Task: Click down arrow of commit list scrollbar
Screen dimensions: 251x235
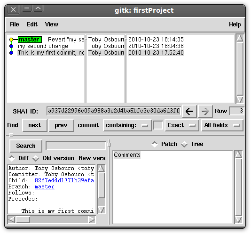Action: tap(240, 99)
